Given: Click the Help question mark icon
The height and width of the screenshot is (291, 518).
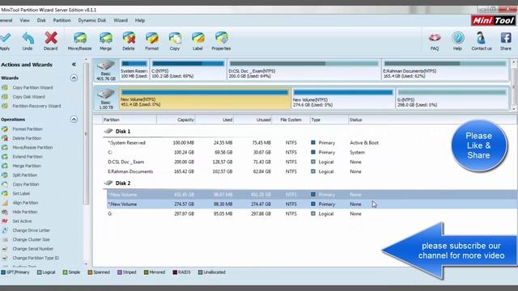Looking at the screenshot, I should click(457, 38).
